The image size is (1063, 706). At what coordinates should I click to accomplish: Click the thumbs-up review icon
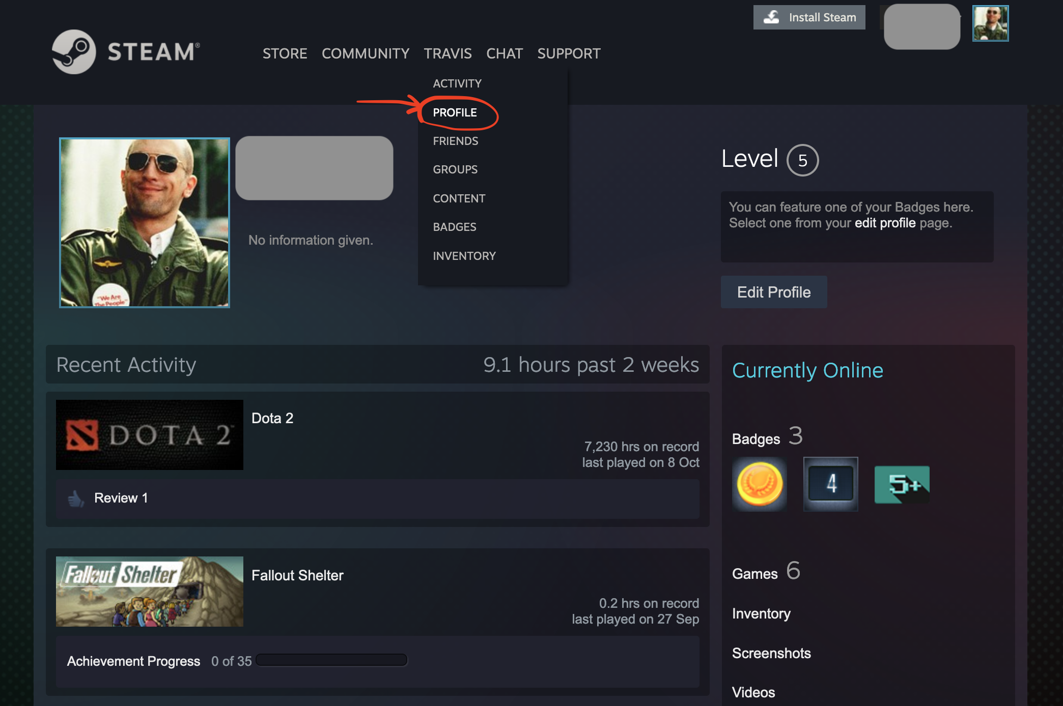(76, 498)
